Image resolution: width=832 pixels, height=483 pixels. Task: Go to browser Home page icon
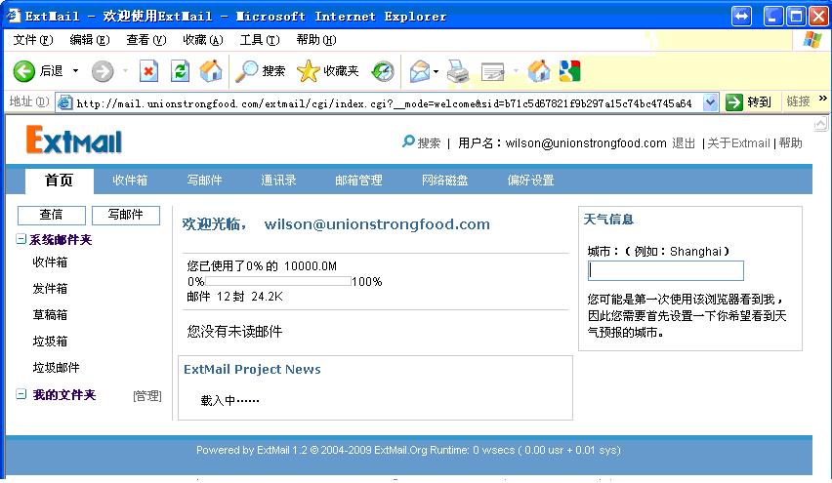[211, 71]
